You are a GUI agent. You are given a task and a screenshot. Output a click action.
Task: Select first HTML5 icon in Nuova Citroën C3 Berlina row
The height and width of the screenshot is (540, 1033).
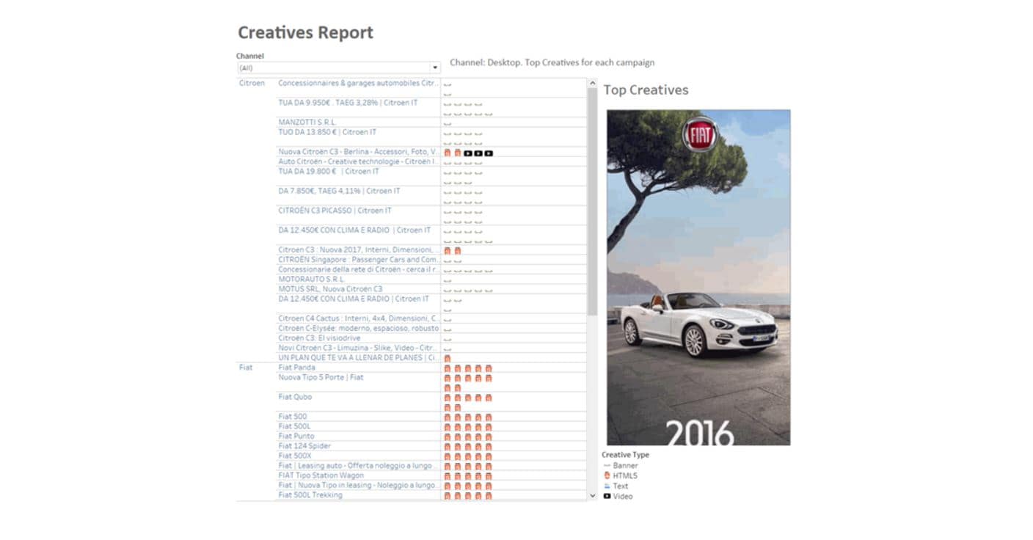coord(448,153)
